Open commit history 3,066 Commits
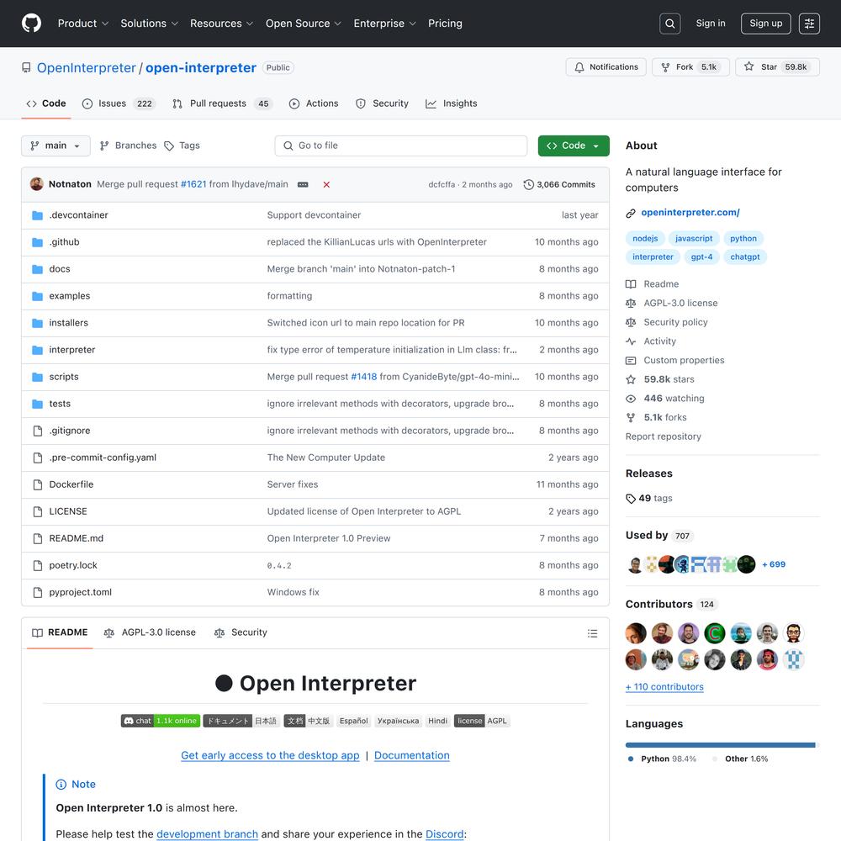Viewport: 841px width, 841px height. pos(559,184)
